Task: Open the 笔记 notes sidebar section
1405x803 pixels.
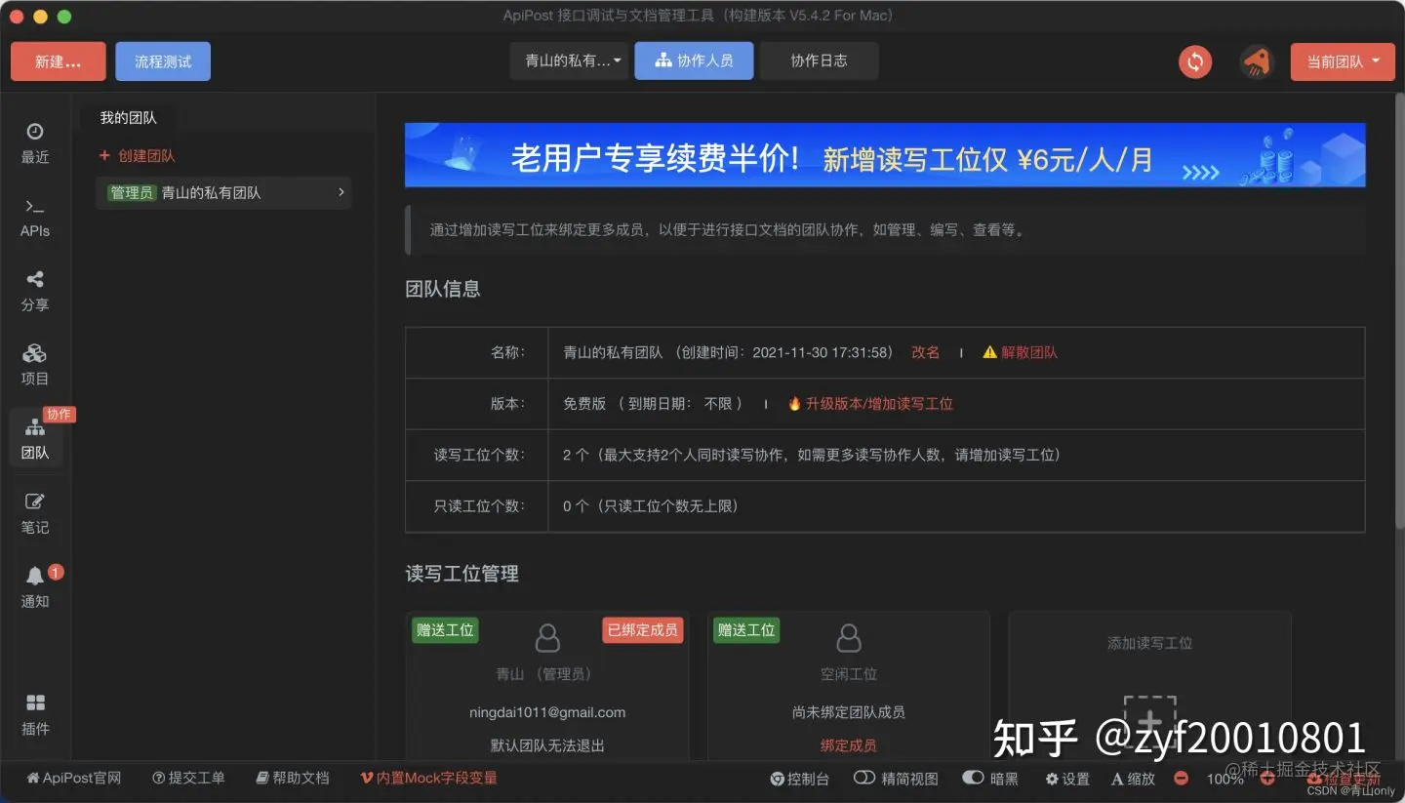Action: tap(35, 513)
